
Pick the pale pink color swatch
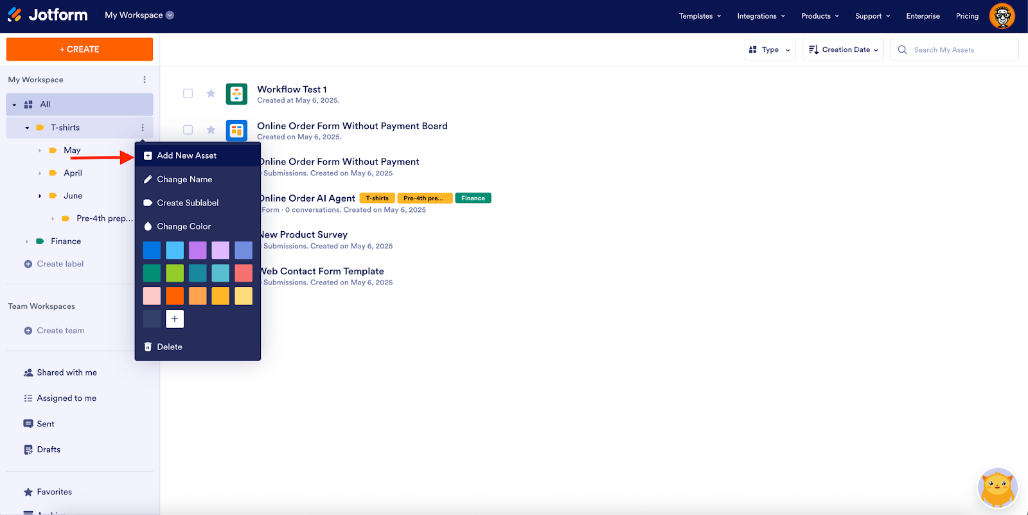(152, 296)
